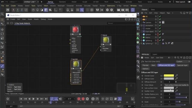This screenshot has width=192, height=108.
Task: Click the keyframe diamond icon left of playback
Action: (8, 99)
